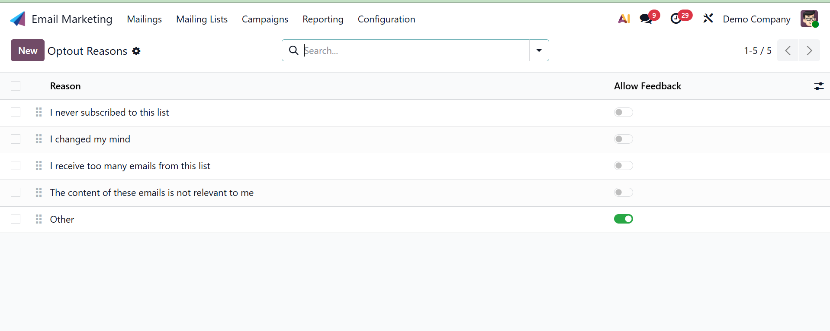This screenshot has height=331, width=830.
Task: Tick checkbox for the 'Other' row
Action: pyautogui.click(x=16, y=219)
